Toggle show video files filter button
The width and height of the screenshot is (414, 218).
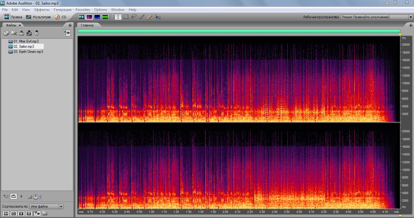click(x=21, y=213)
